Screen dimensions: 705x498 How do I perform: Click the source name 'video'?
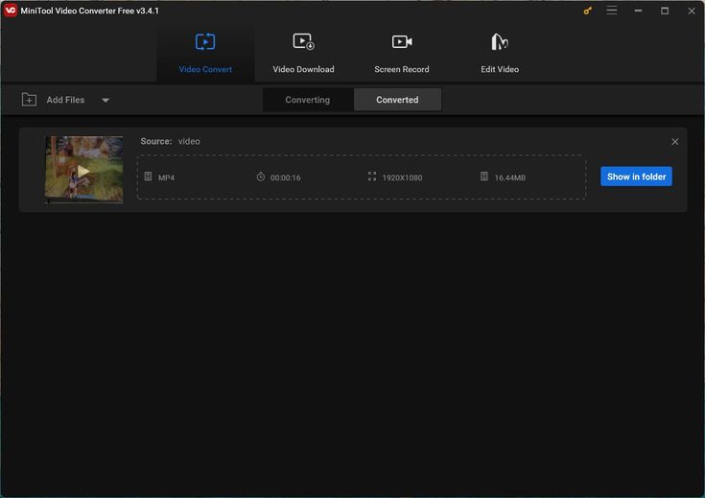(x=189, y=141)
